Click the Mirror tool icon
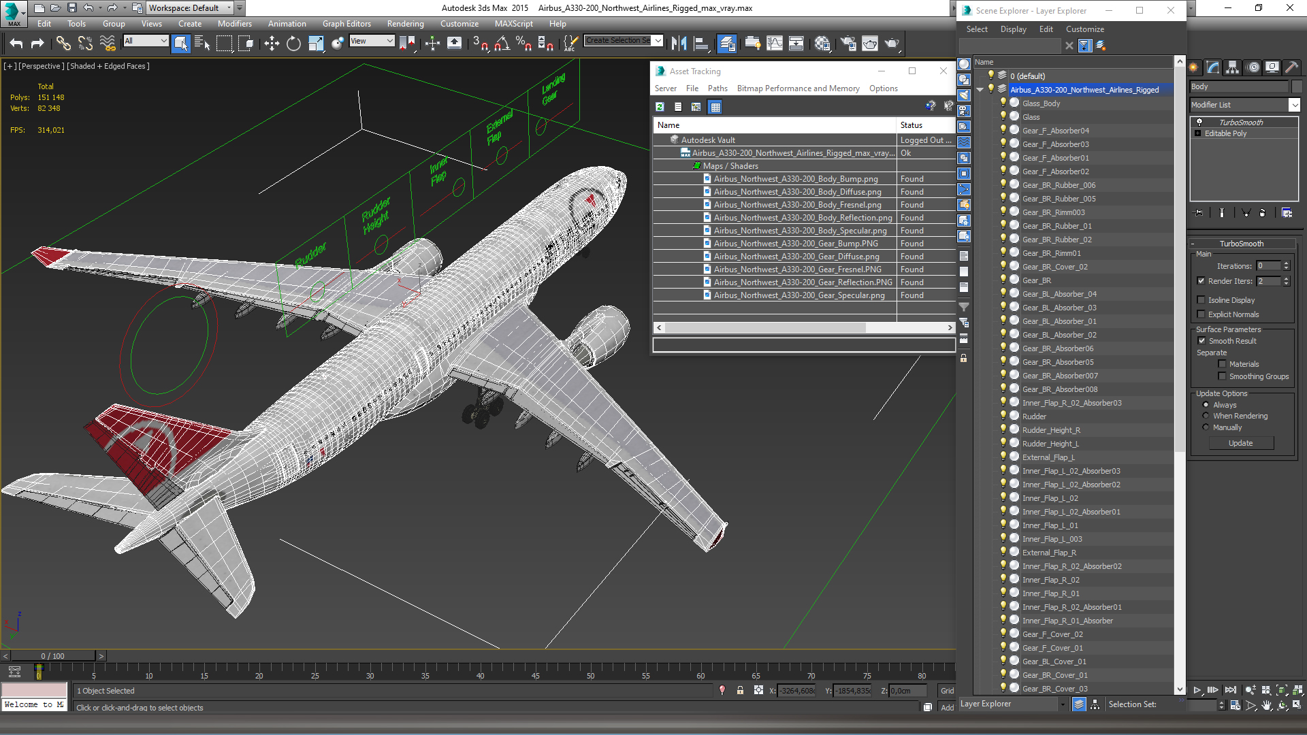Image resolution: width=1307 pixels, height=735 pixels. click(x=679, y=44)
